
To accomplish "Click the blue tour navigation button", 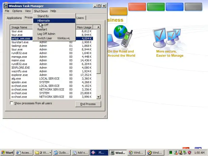I will (x=174, y=7).
